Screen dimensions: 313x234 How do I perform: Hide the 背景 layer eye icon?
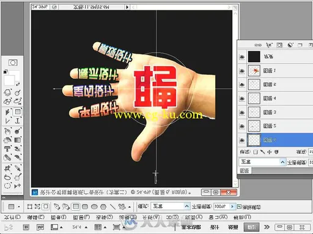(242, 57)
